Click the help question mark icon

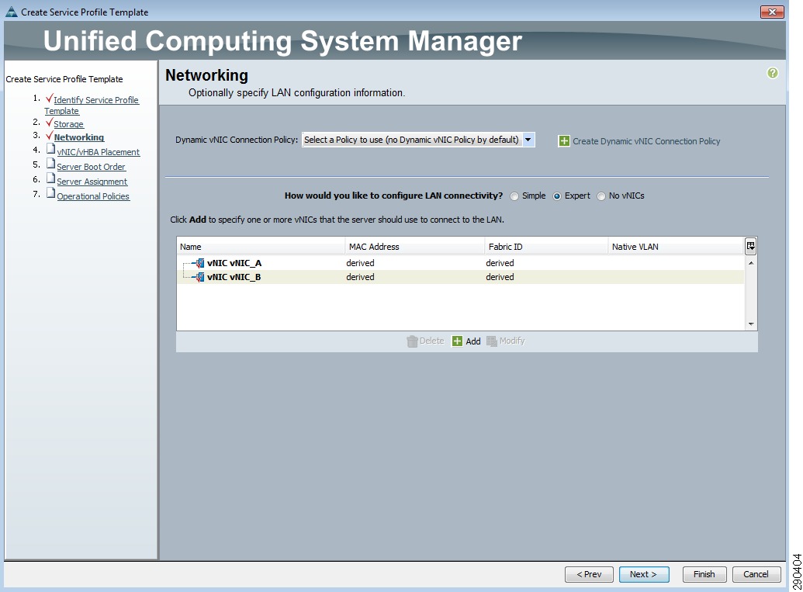pos(772,73)
